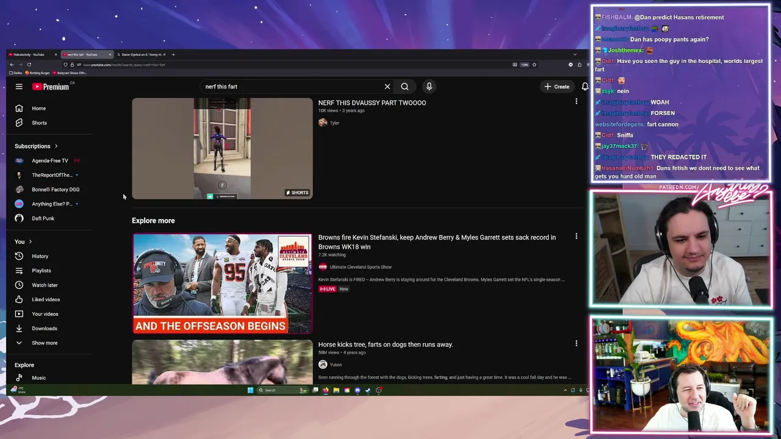
Task: Expand the You section chevron
Action: coord(30,242)
